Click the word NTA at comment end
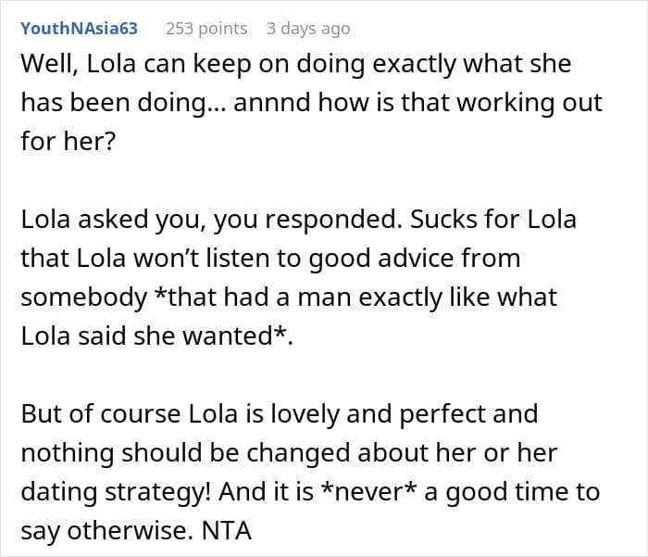 click(x=227, y=530)
